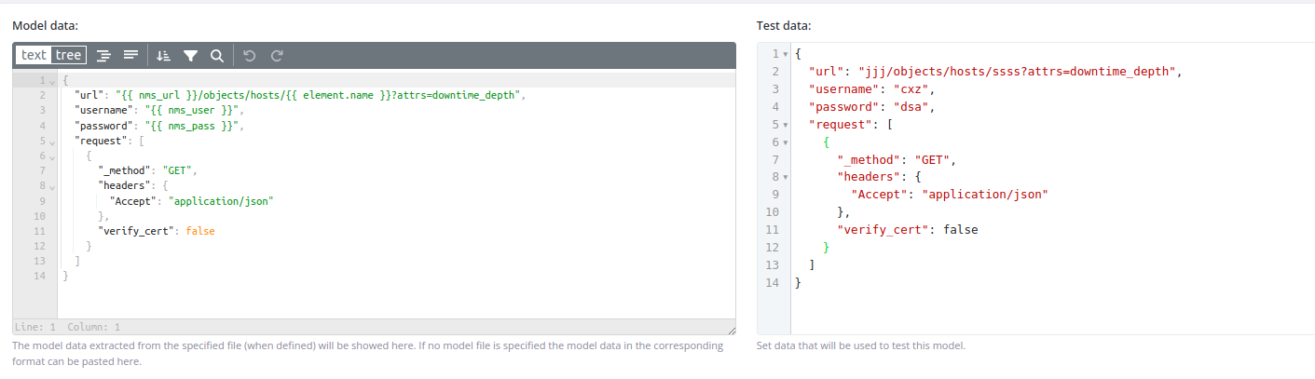This screenshot has width=1315, height=379.
Task: Click the "verify_cert" false value in Test data
Action: 960,229
